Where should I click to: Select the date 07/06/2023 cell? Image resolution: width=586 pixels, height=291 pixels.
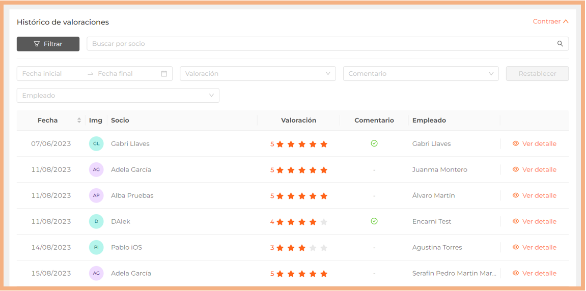[51, 144]
